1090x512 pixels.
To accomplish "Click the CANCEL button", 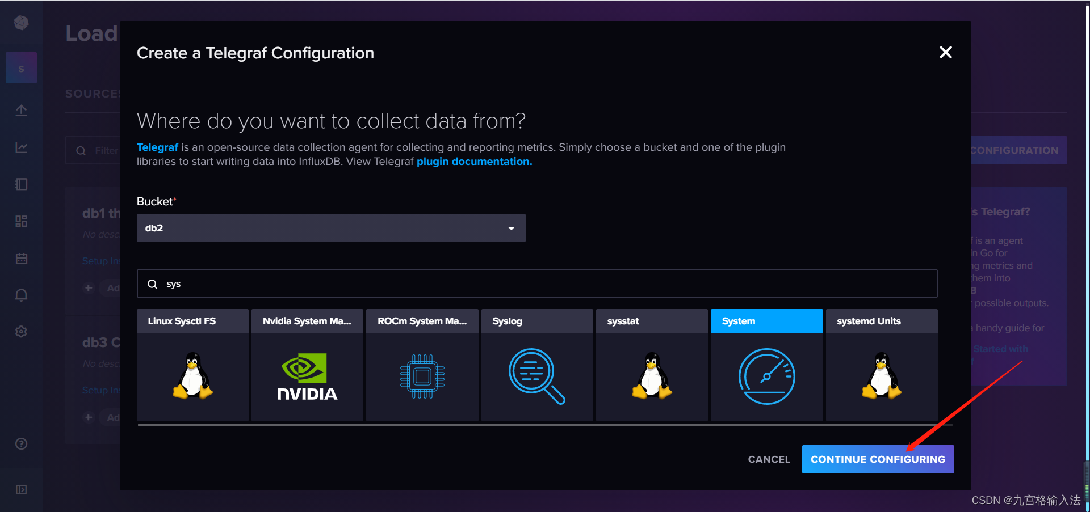I will coord(769,459).
